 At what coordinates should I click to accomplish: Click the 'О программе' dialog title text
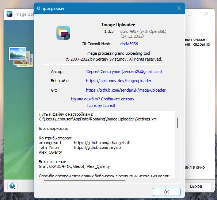click(x=51, y=8)
